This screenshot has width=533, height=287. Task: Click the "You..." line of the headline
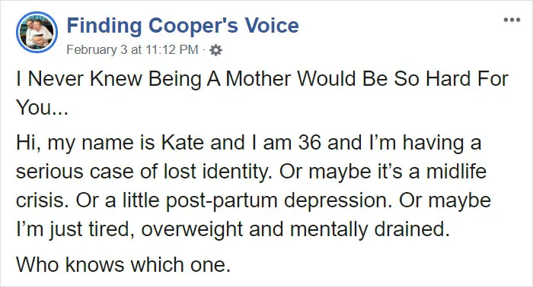coord(42,107)
